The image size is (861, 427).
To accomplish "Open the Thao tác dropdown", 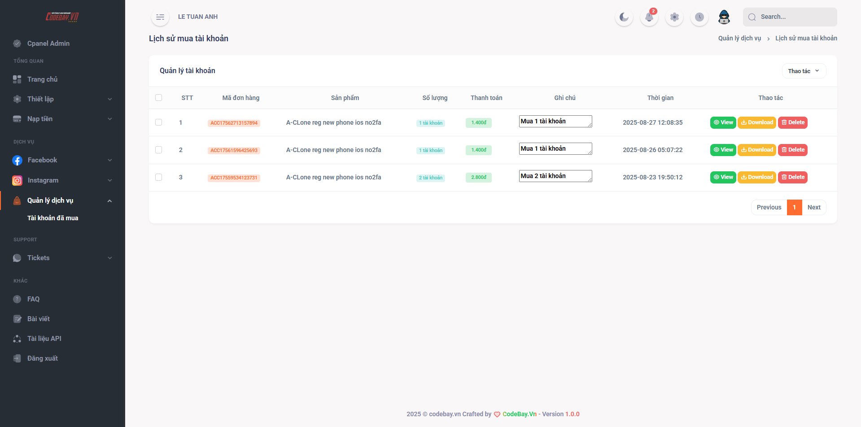I will (804, 71).
